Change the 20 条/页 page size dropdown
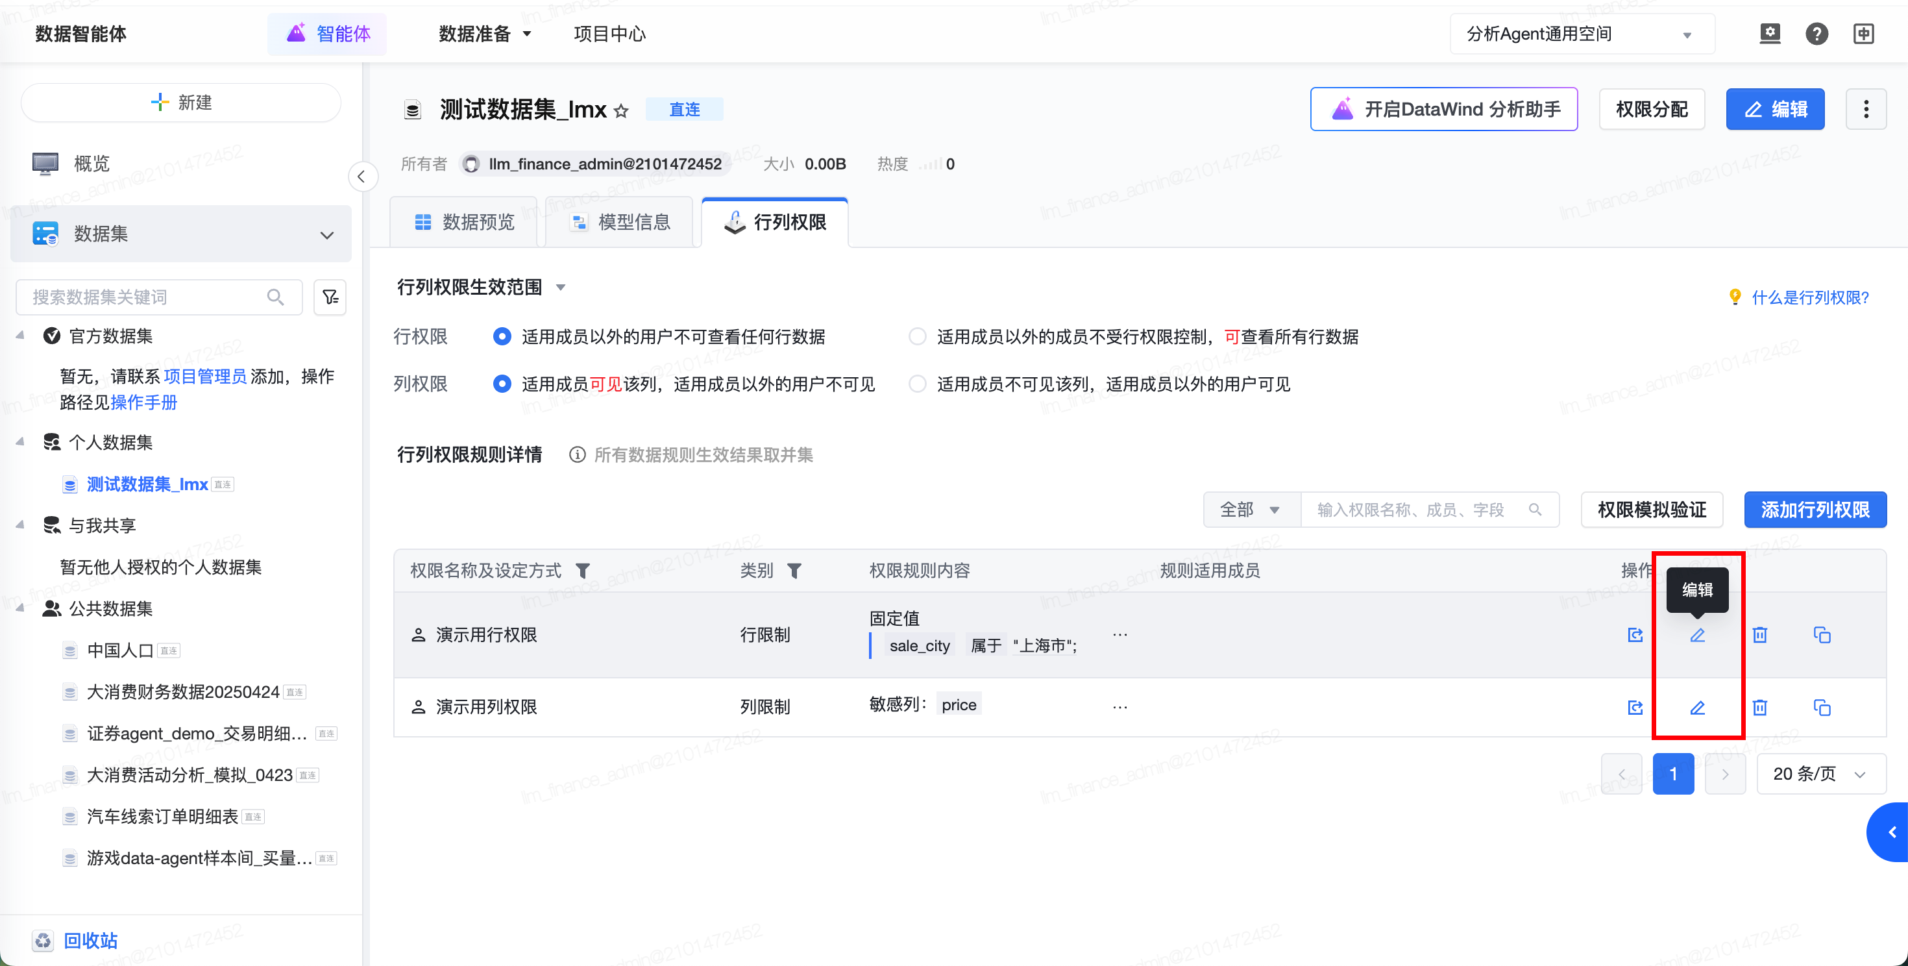 tap(1820, 774)
